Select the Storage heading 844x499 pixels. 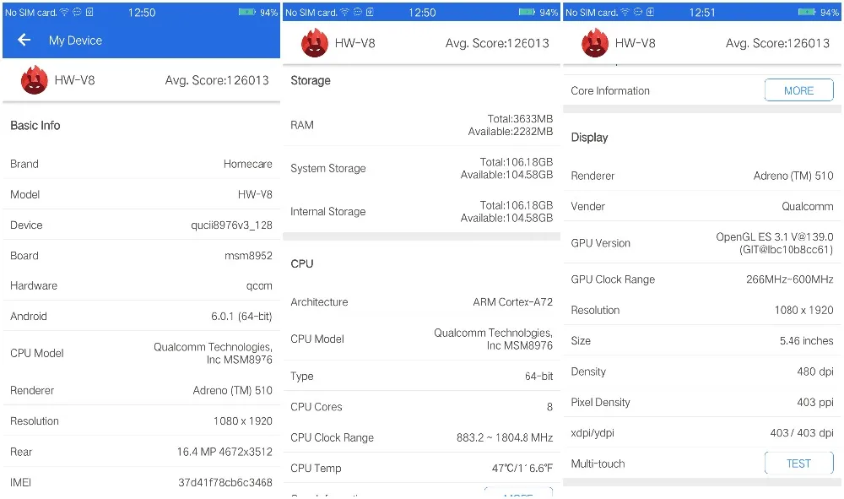[x=311, y=80]
